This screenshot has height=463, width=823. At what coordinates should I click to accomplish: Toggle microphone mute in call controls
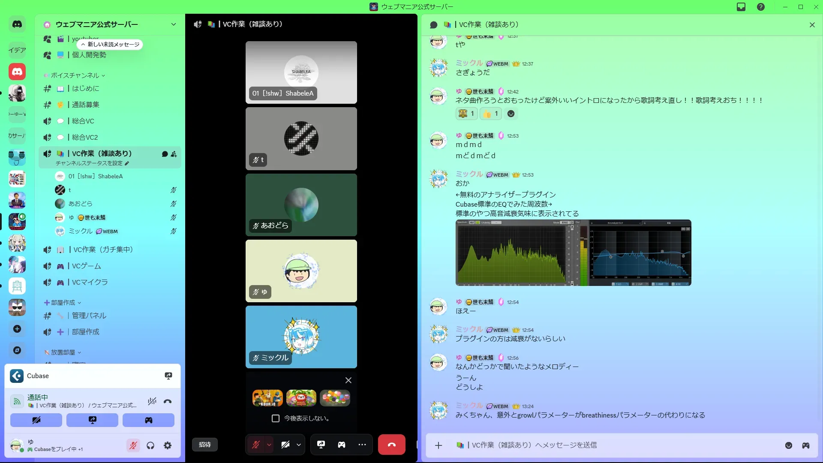(256, 445)
